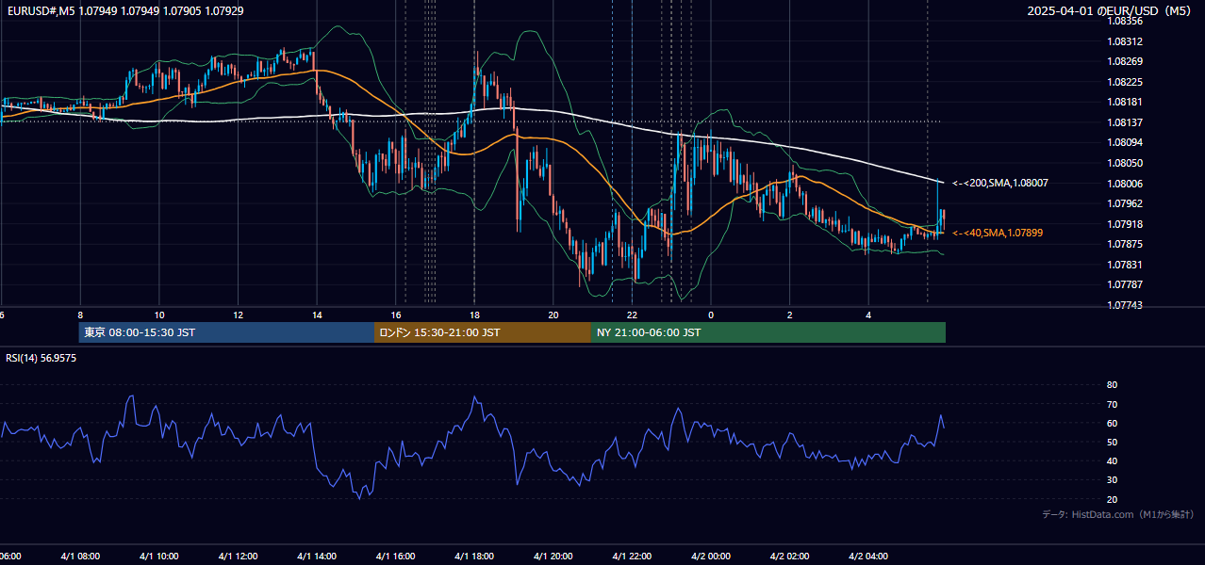Click the 4/1 08:00 date label

click(79, 557)
